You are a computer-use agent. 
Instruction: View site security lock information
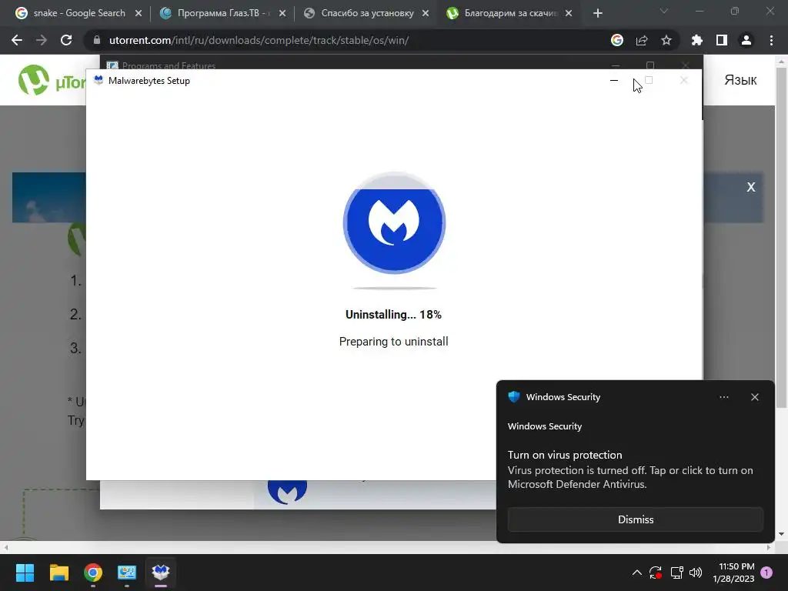coord(97,40)
